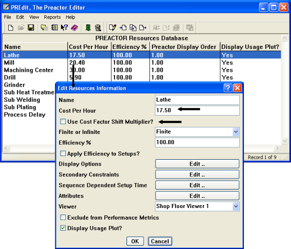Click the folder with table database icon

[x=44, y=28]
